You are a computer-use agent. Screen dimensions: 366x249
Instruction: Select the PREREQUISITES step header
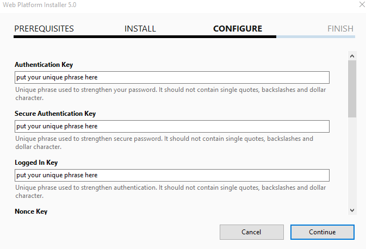44,29
